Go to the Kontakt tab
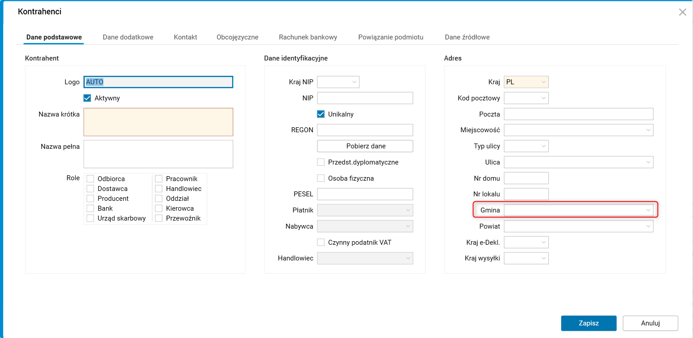This screenshot has height=338, width=693. [x=186, y=37]
